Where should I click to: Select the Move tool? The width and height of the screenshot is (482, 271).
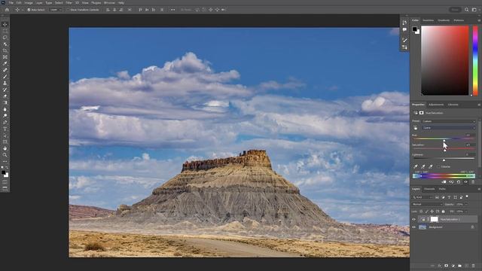coord(5,24)
